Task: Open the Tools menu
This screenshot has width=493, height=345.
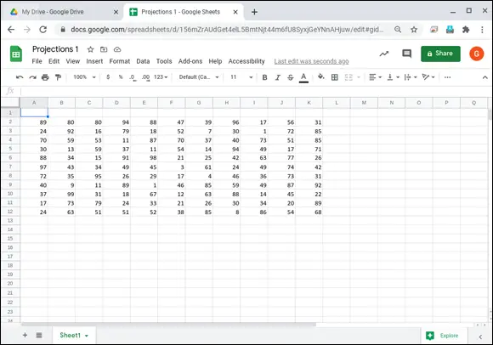Action: (164, 61)
